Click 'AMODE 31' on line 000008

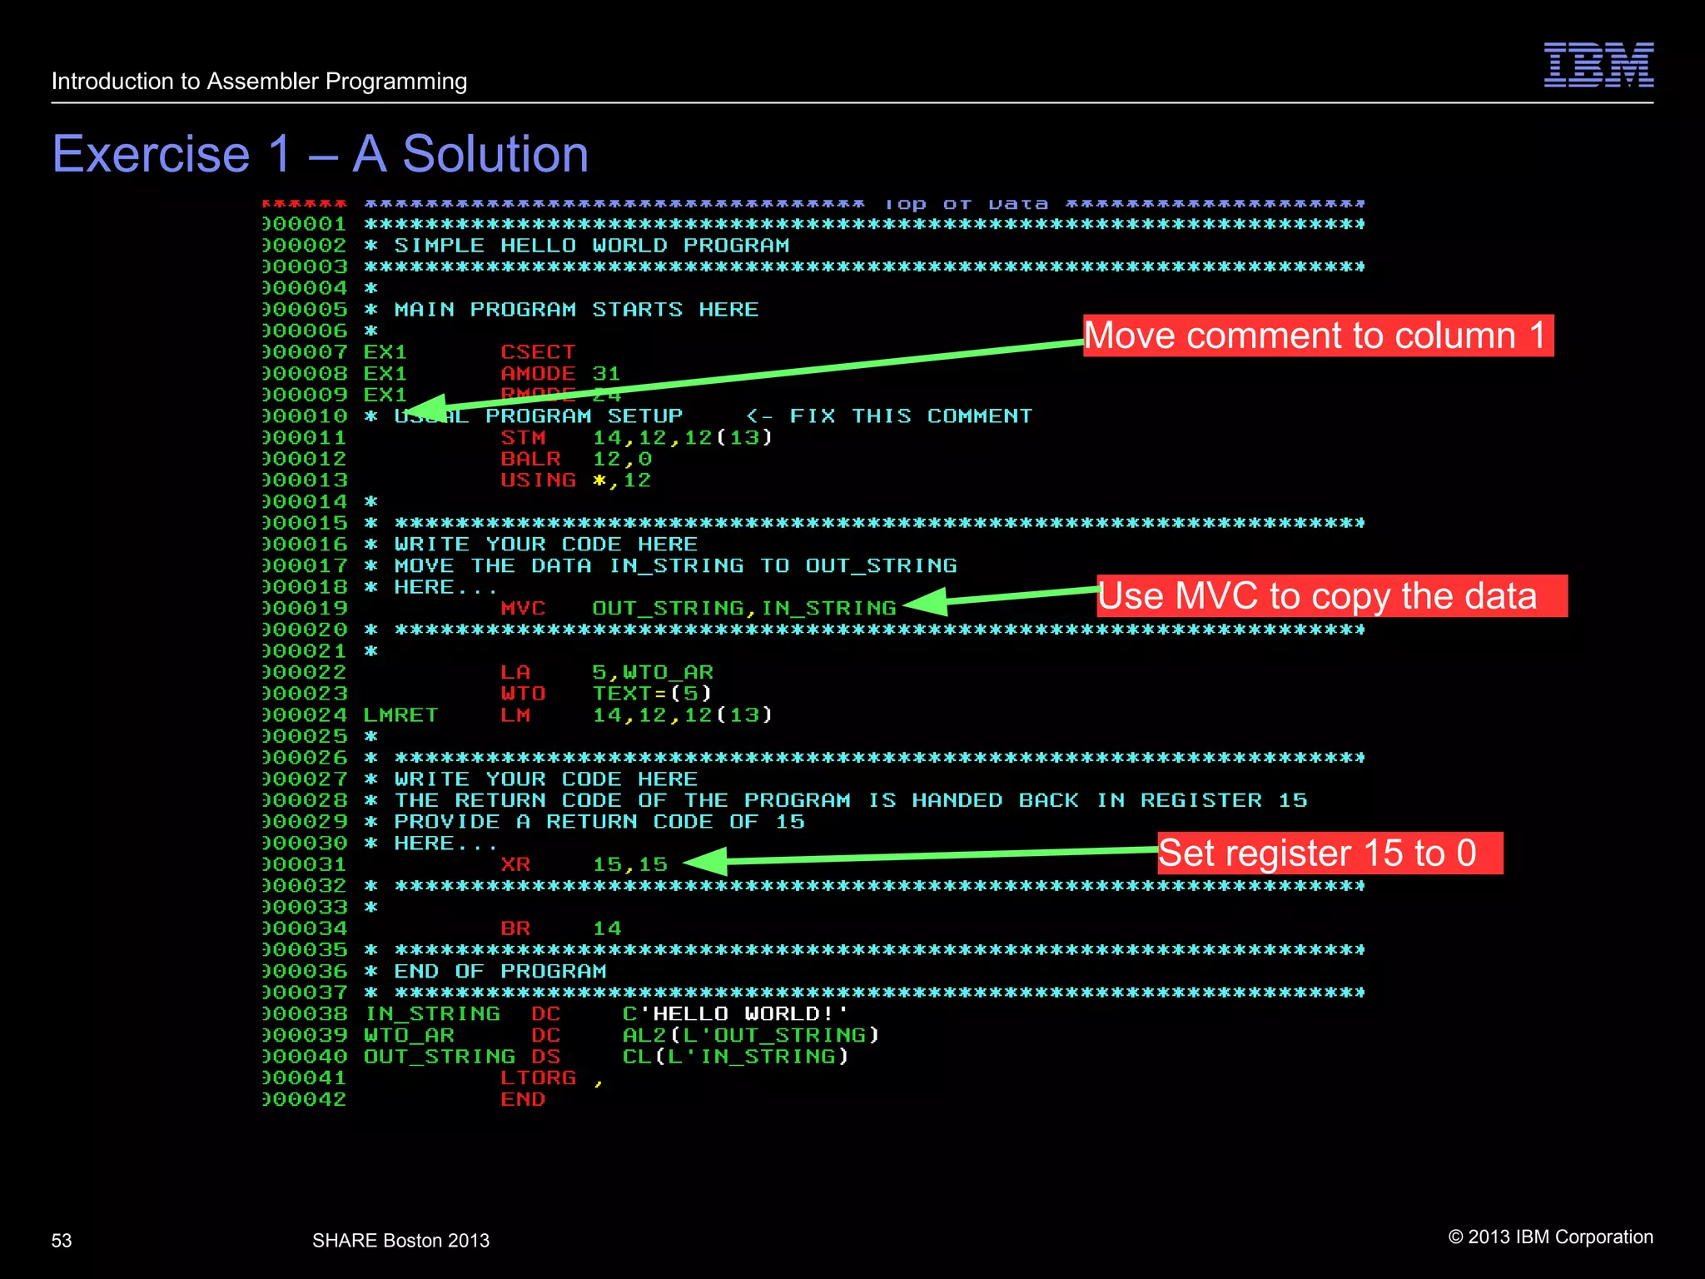pos(560,374)
